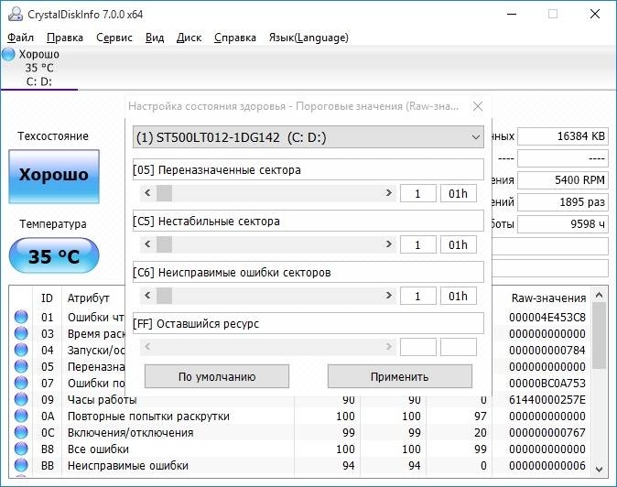Click the [05] threshold hex 01h field
Image resolution: width=617 pixels, height=487 pixels.
click(458, 193)
